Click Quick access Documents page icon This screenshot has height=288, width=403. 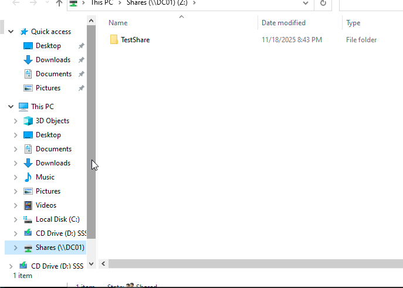28,74
